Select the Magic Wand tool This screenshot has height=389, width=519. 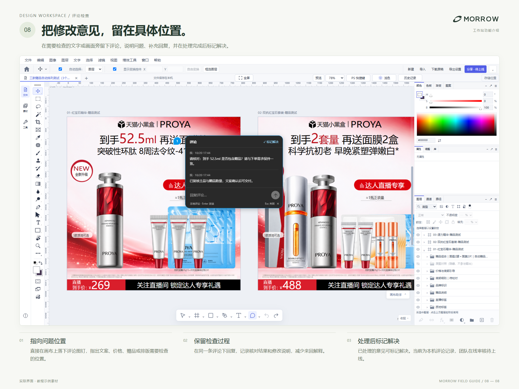pos(38,114)
